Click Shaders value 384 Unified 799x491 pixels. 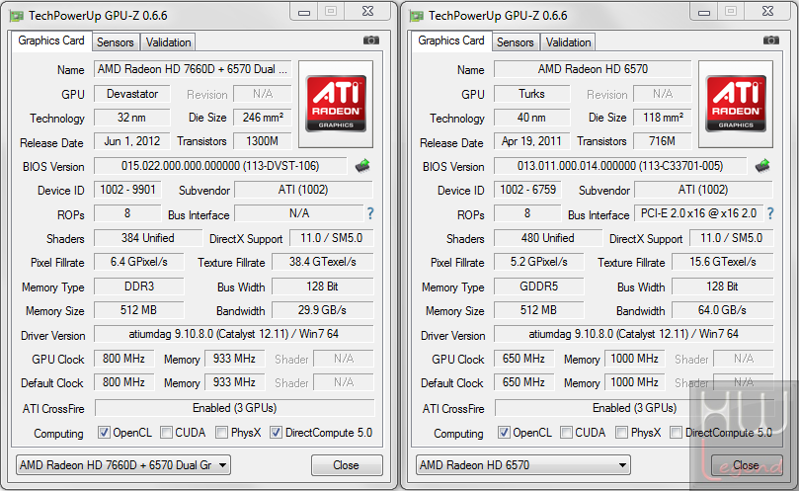(x=148, y=238)
